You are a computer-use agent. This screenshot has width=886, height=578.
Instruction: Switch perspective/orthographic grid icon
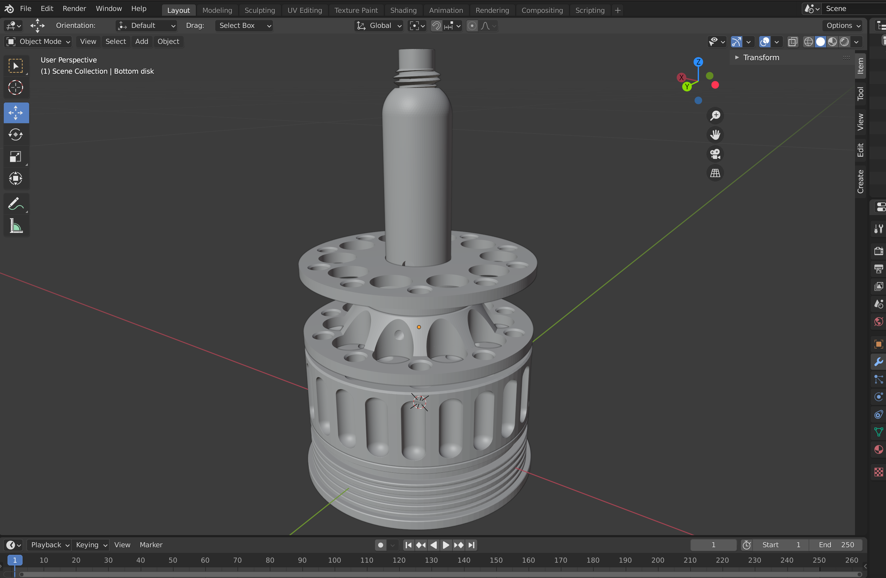[x=715, y=173]
